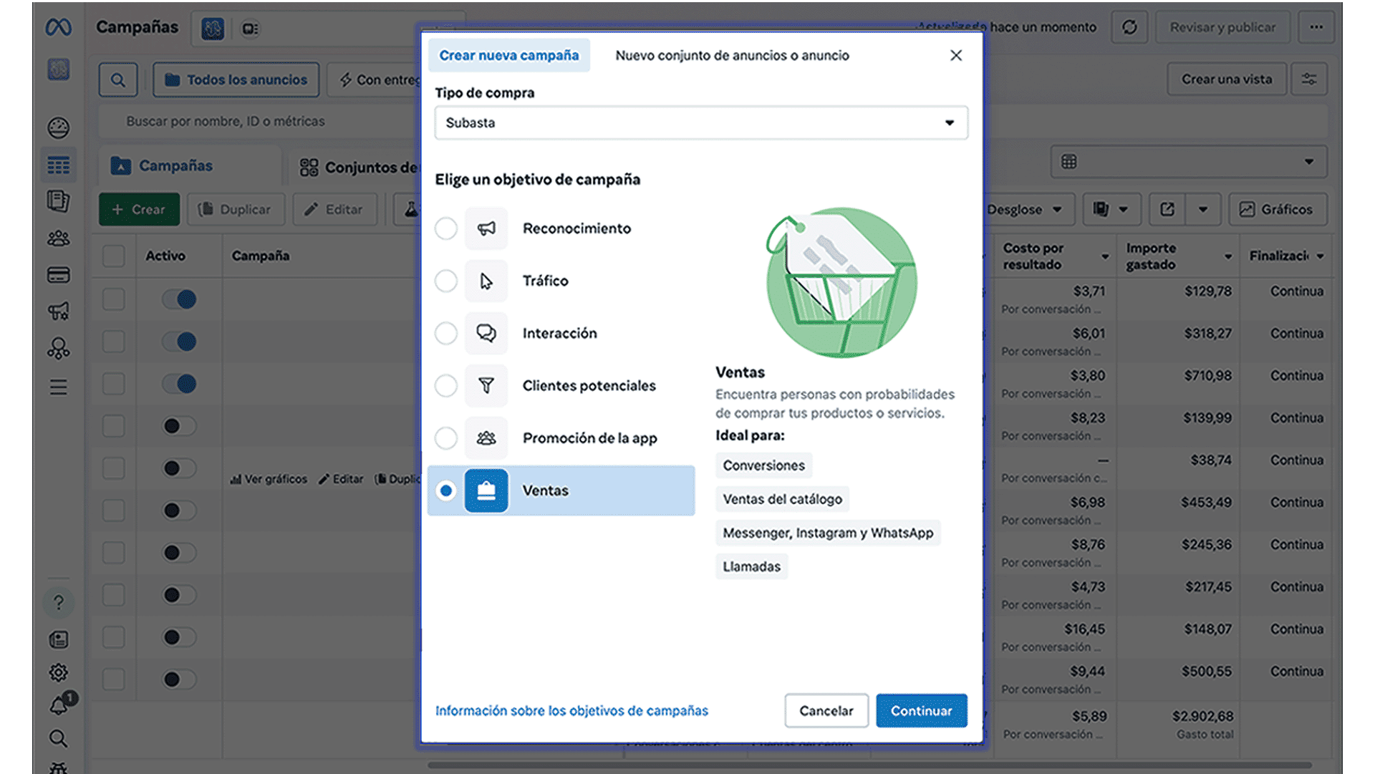This screenshot has height=774, width=1375.
Task: Open the Importe gastado column dropdown arrow
Action: (x=1228, y=256)
